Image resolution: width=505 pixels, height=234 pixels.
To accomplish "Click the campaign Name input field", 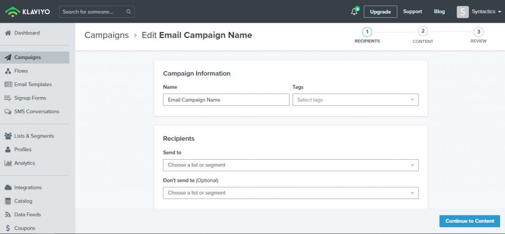I will point(226,100).
